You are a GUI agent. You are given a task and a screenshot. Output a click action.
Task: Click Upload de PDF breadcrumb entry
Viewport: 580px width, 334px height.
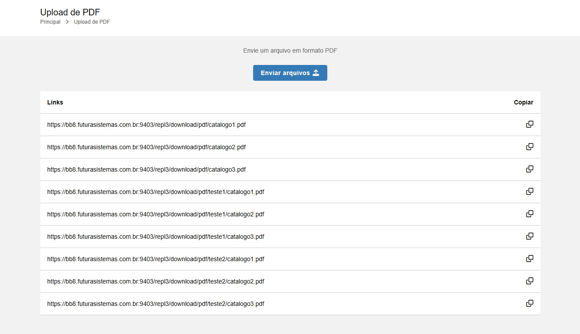(92, 22)
